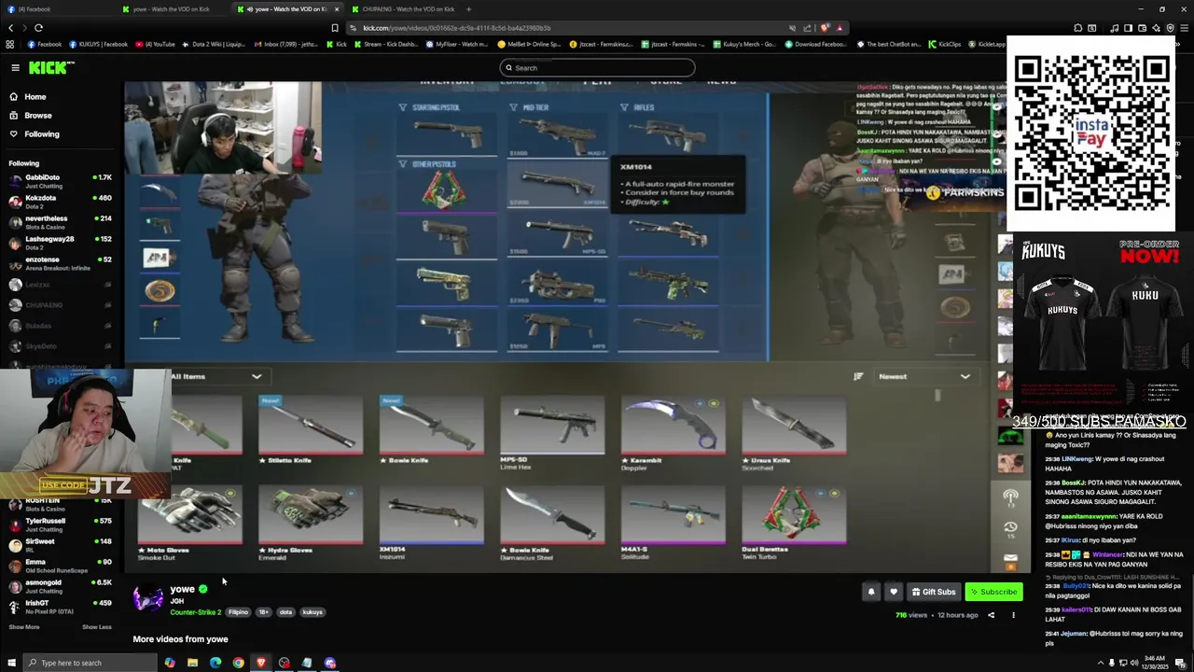Click the kick.com URL address bar
The image size is (1194, 672).
click(597, 28)
